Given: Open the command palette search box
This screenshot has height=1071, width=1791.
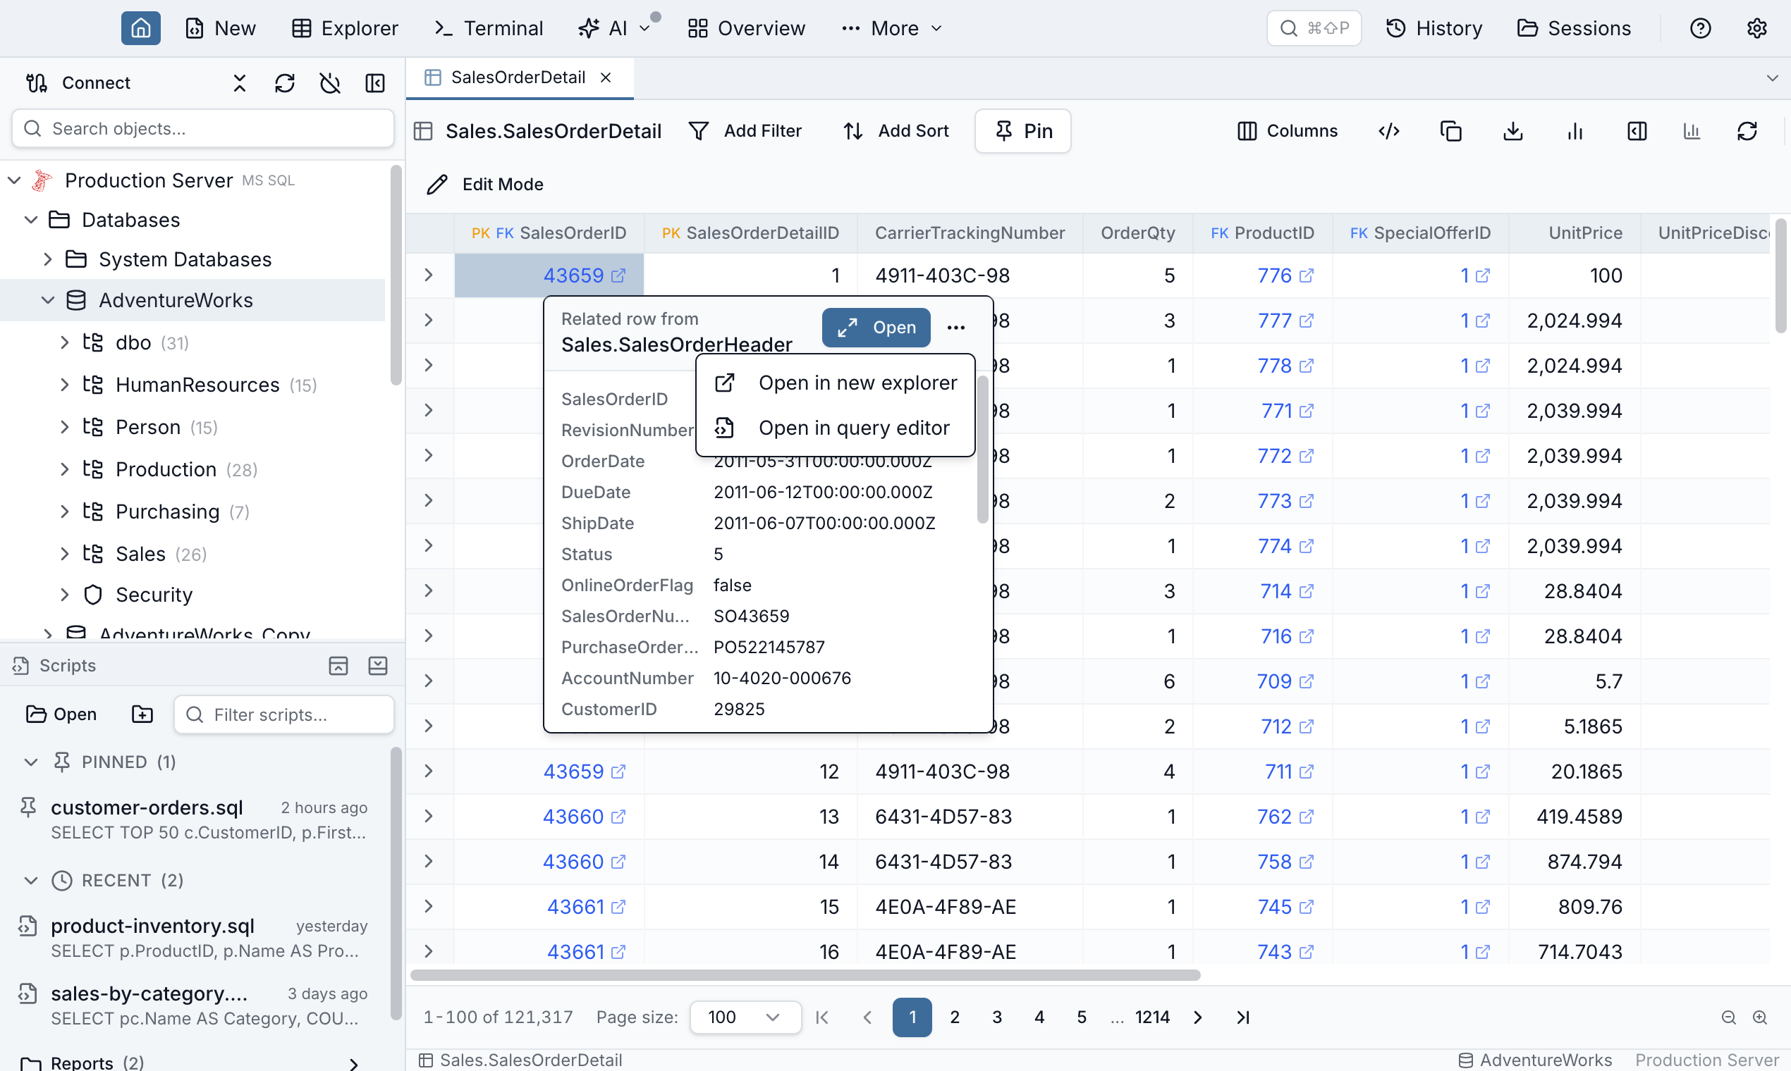Looking at the screenshot, I should coord(1314,28).
